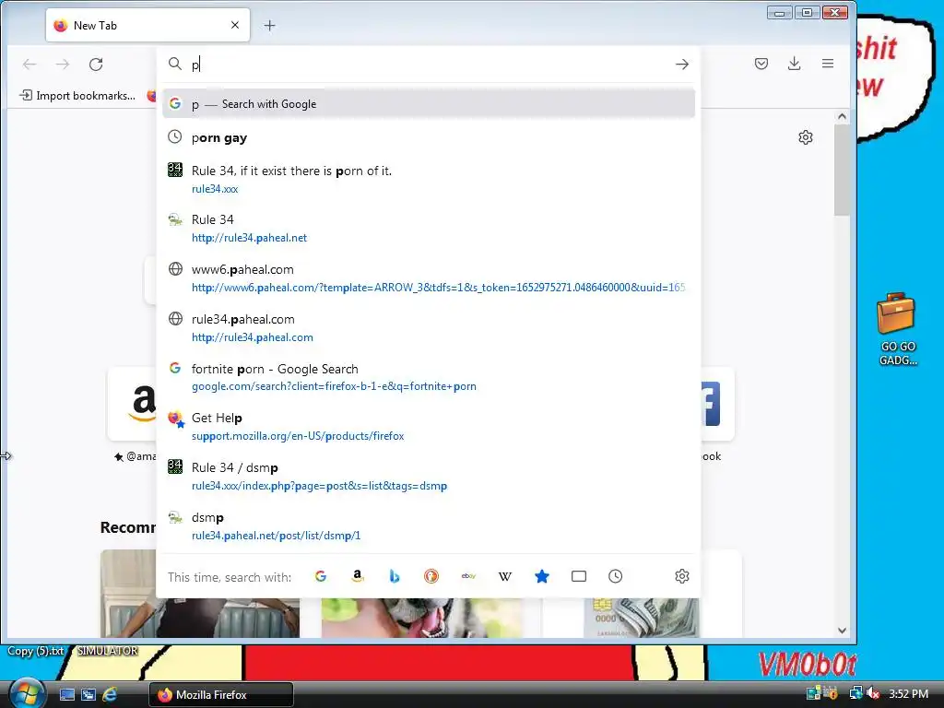Click Switch between windows quick launch icon
This screenshot has width=944, height=708.
point(88,694)
